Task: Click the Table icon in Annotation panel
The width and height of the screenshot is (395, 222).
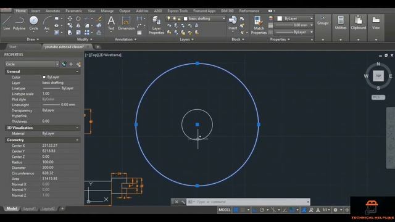Action: (x=139, y=33)
